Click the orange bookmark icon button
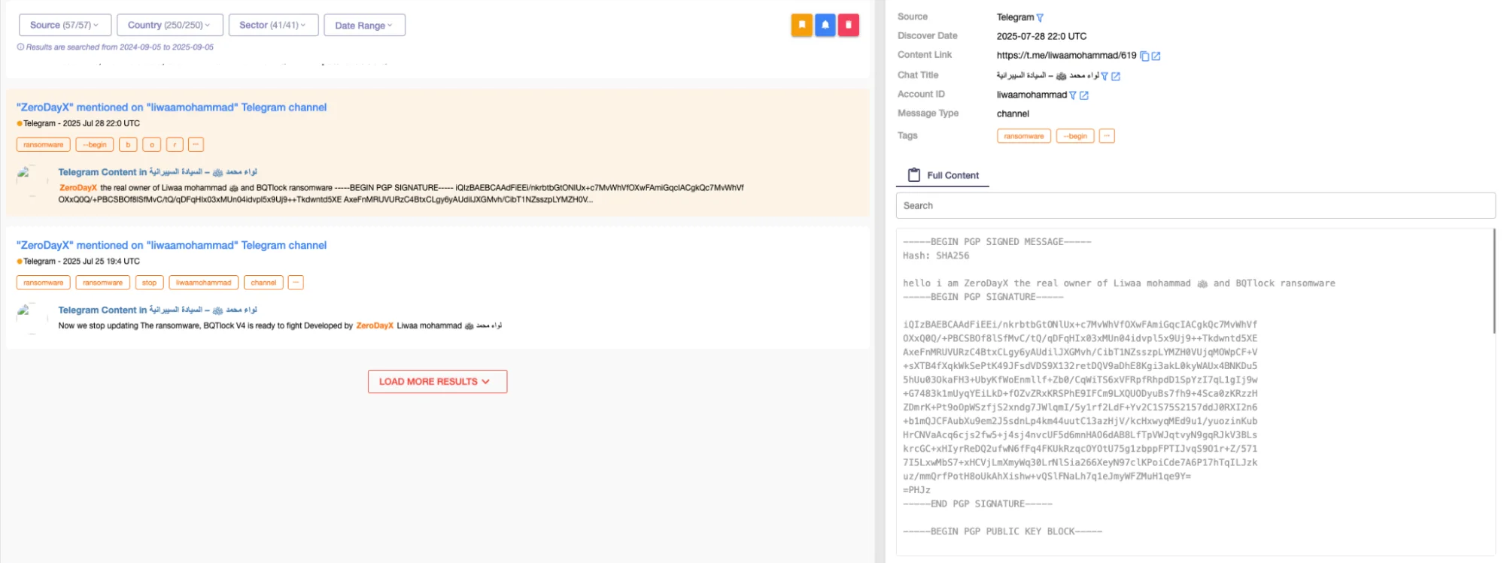 pyautogui.click(x=801, y=25)
